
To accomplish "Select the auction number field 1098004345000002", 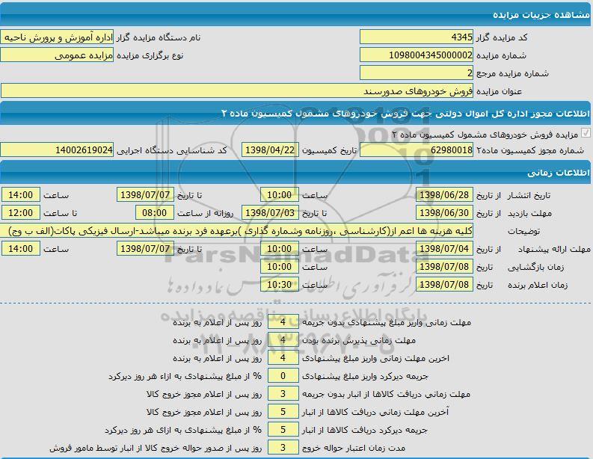I will 417,55.
